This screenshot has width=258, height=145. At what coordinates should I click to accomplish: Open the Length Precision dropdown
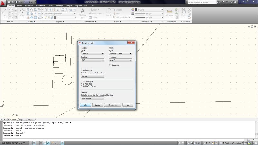tap(93, 60)
